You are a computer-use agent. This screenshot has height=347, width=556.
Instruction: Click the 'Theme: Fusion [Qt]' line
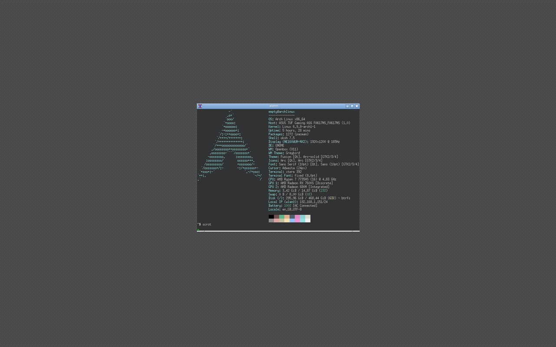(x=303, y=157)
